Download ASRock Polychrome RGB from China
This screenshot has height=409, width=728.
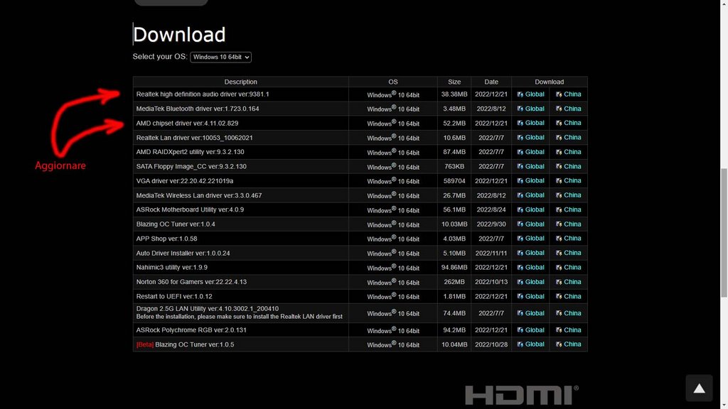click(x=568, y=329)
